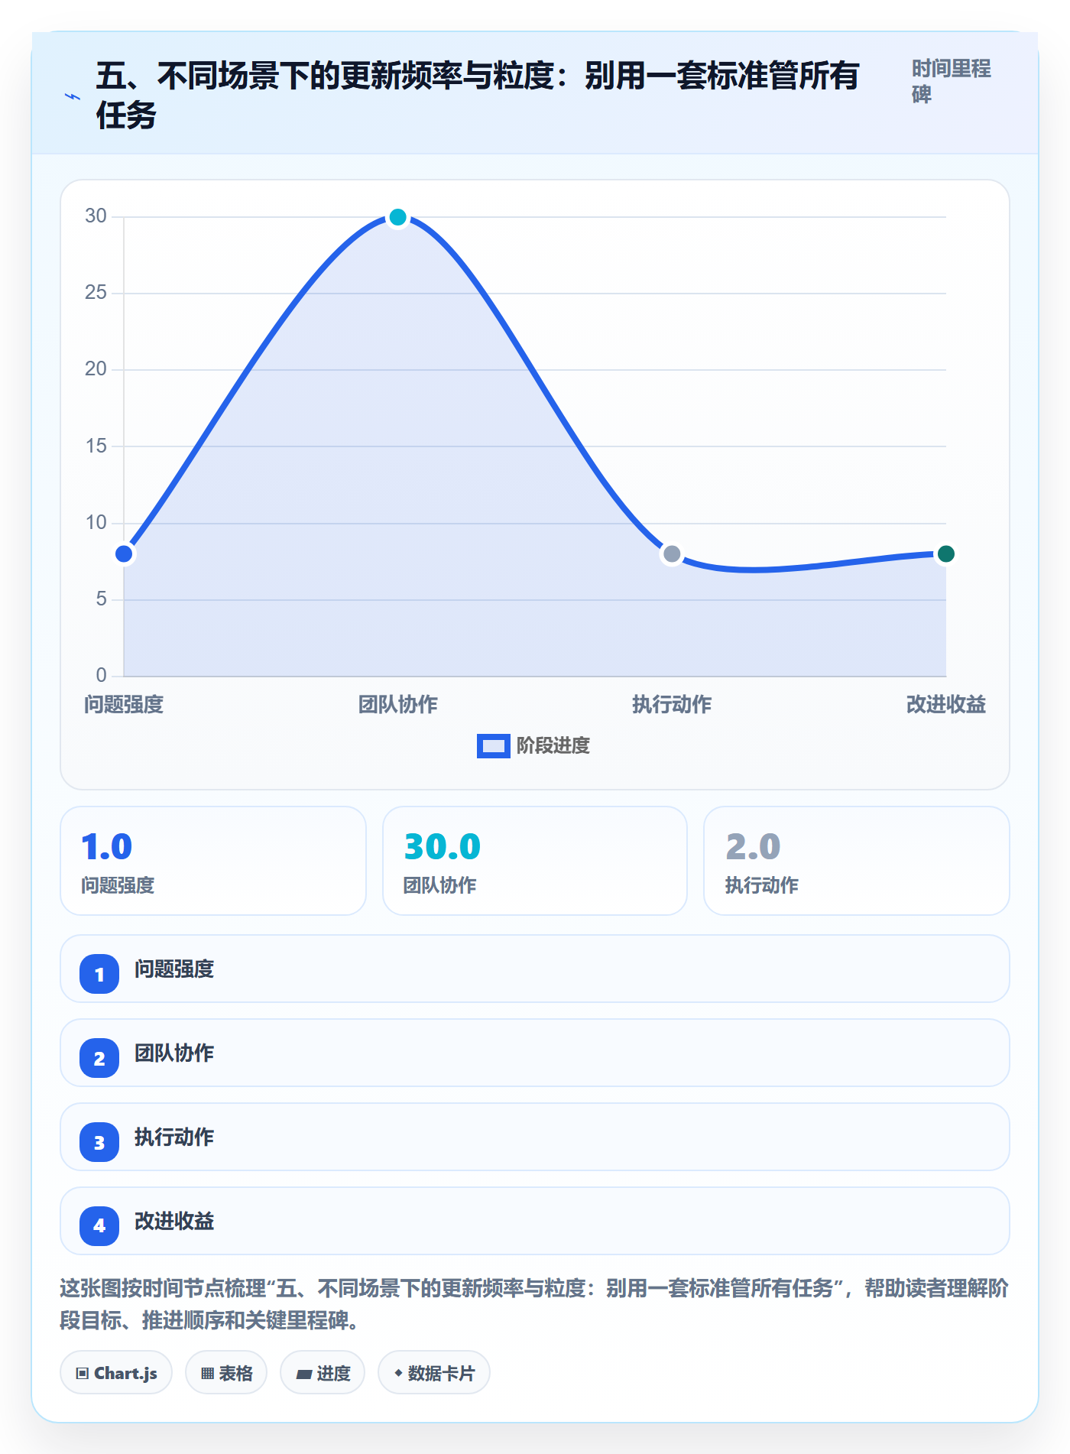Click the description paragraph starting 这张图按时间节点

[x=534, y=1304]
